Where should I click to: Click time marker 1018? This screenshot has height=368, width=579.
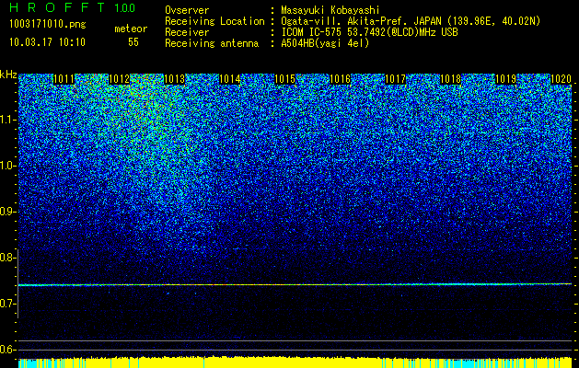click(451, 79)
